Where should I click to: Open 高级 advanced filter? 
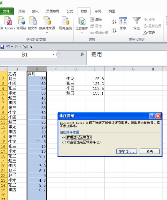click(x=149, y=33)
